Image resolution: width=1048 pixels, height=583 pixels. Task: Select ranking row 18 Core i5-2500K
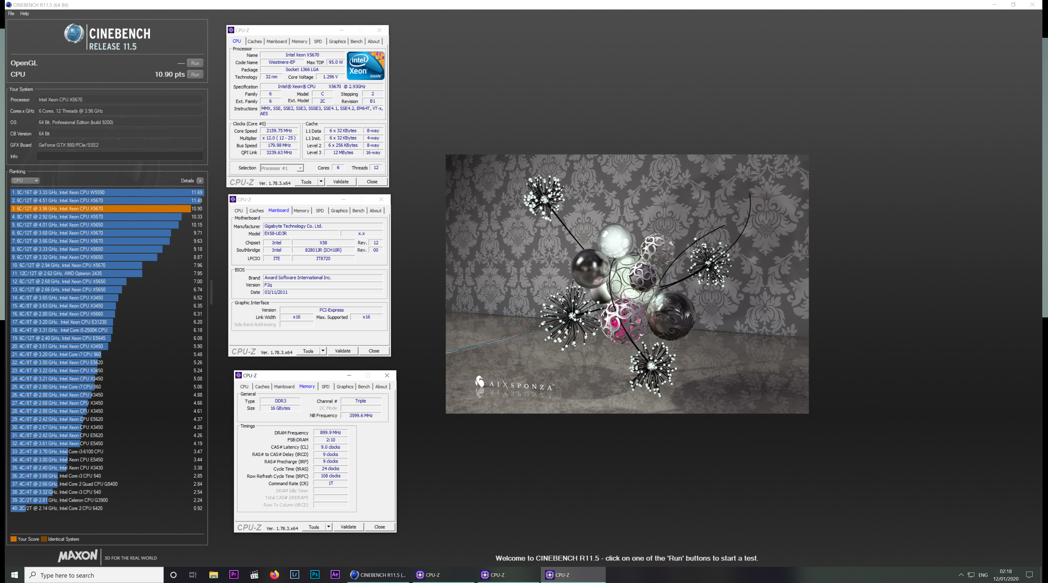pos(107,330)
